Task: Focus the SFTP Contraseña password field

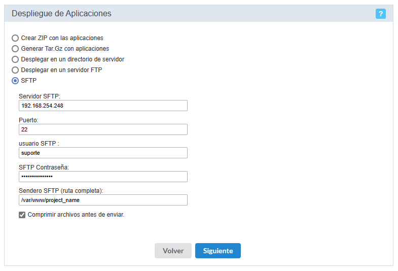Action: click(103, 177)
